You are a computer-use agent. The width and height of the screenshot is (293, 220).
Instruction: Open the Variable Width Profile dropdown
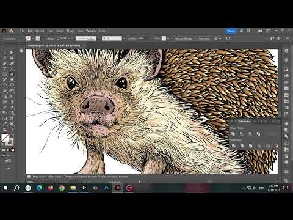pyautogui.click(x=99, y=38)
